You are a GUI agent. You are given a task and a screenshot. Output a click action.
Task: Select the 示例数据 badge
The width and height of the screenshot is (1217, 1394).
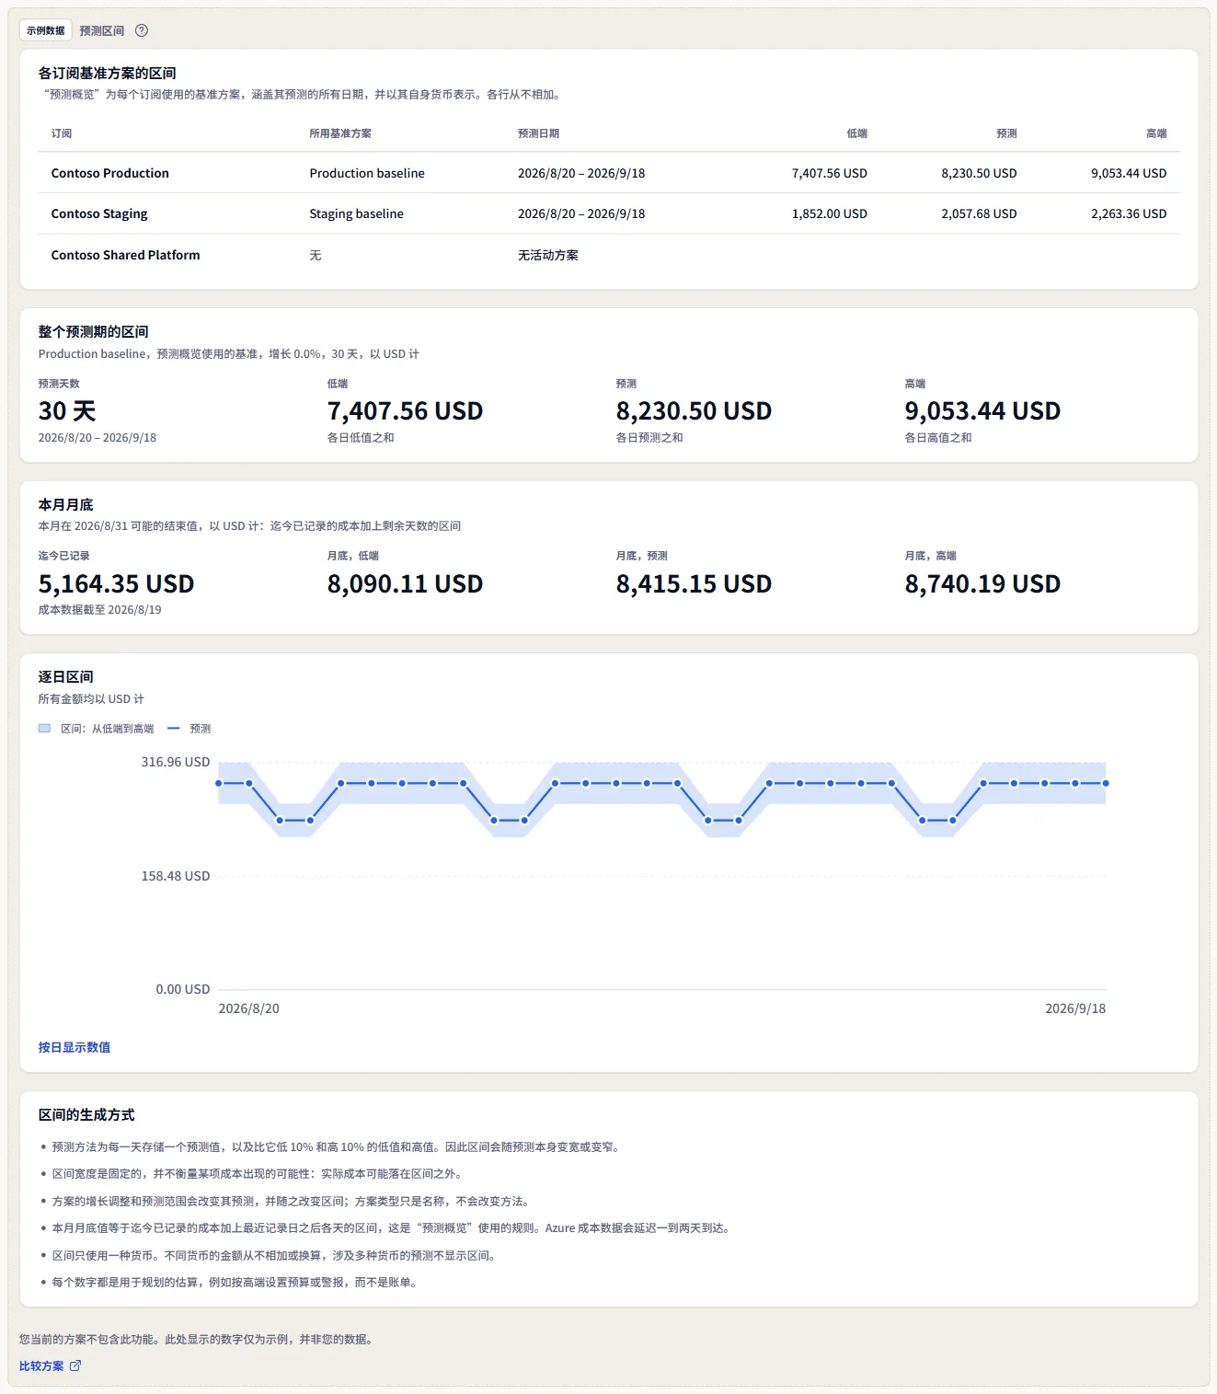(x=46, y=30)
